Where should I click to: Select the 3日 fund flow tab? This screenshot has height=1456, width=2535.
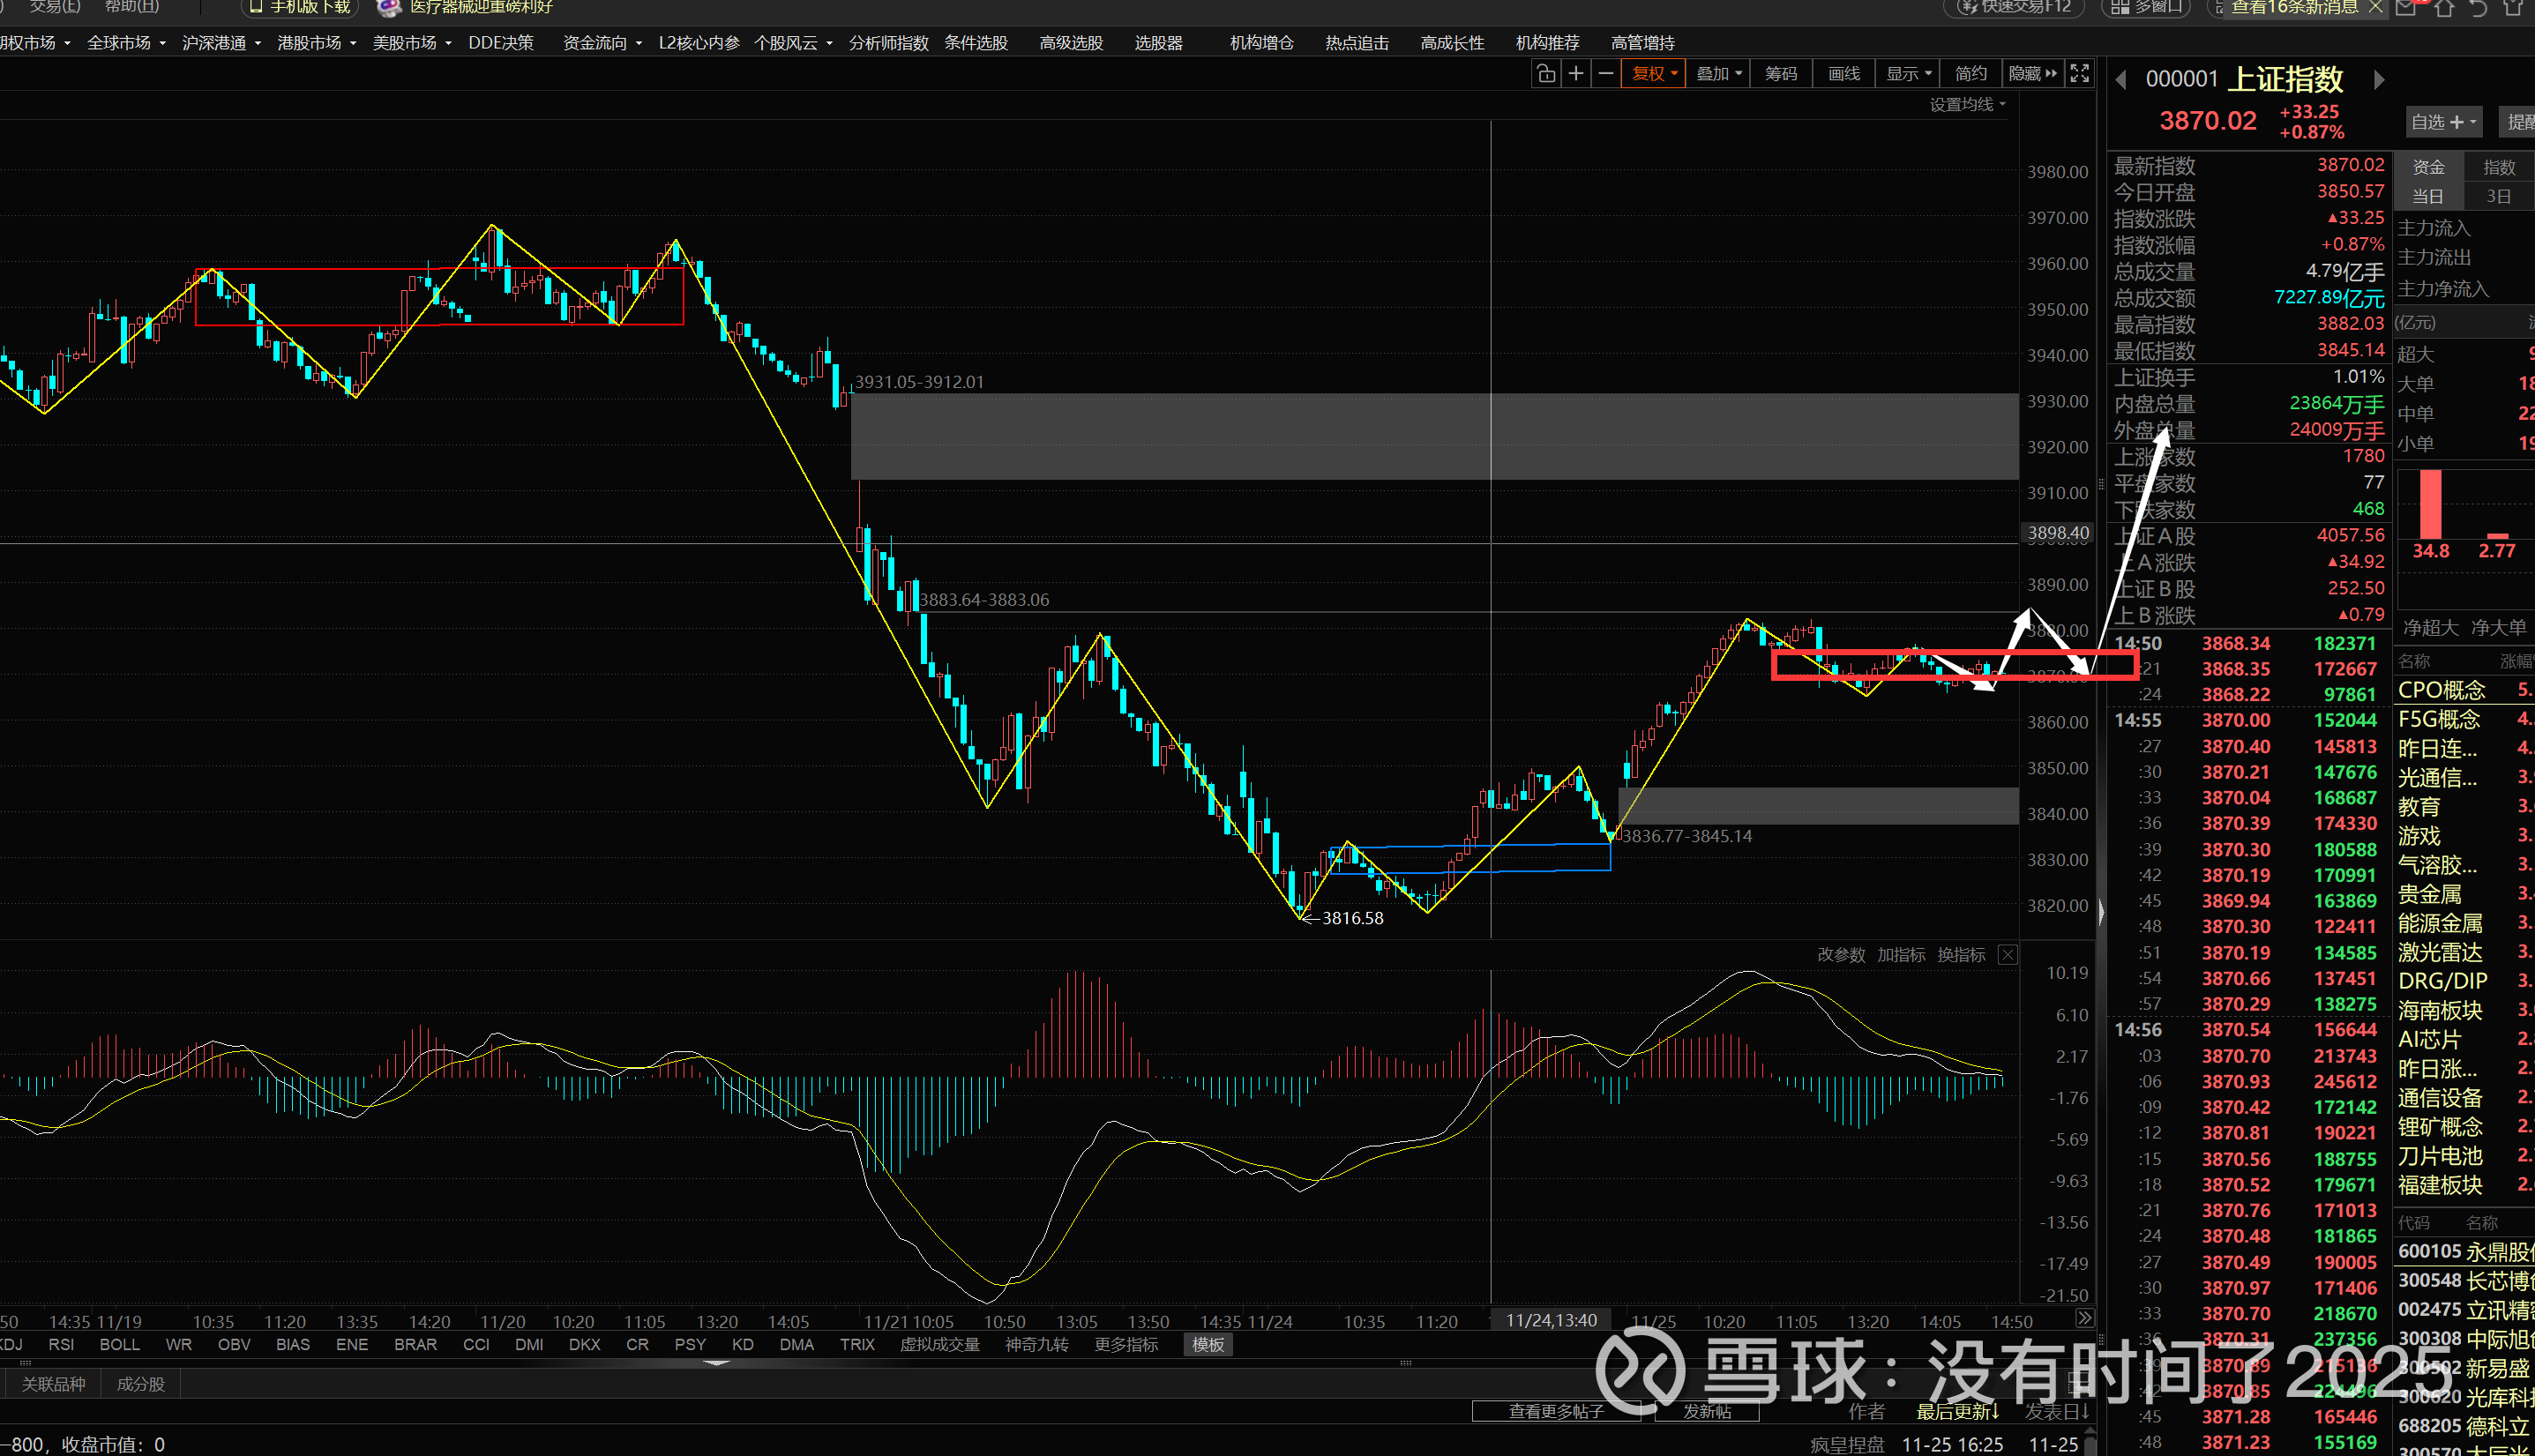[x=2498, y=196]
